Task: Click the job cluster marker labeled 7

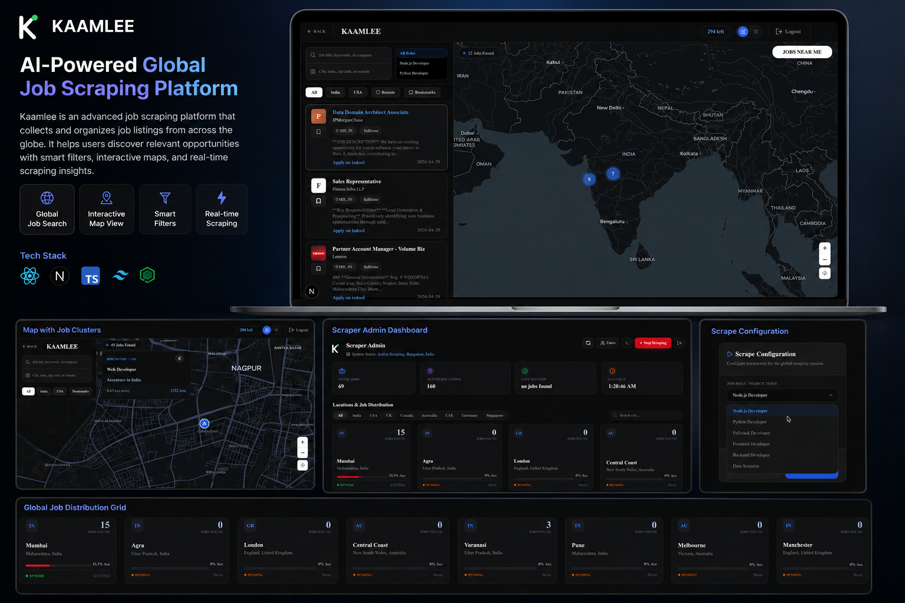Action: click(x=613, y=174)
